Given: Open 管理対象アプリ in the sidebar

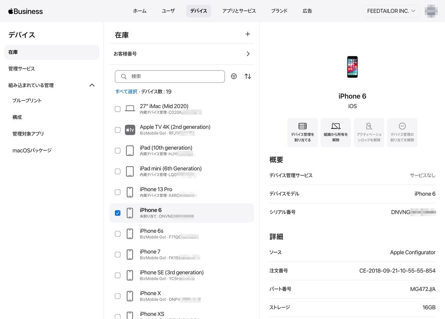Looking at the screenshot, I should [28, 134].
